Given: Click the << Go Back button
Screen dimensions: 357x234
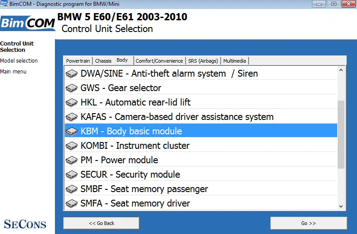Looking at the screenshot, I should [x=101, y=223].
